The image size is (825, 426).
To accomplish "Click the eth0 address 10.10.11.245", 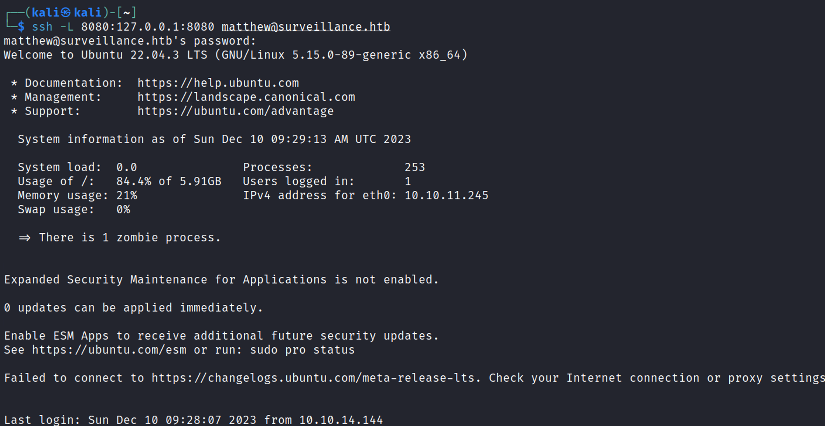I will click(x=446, y=195).
